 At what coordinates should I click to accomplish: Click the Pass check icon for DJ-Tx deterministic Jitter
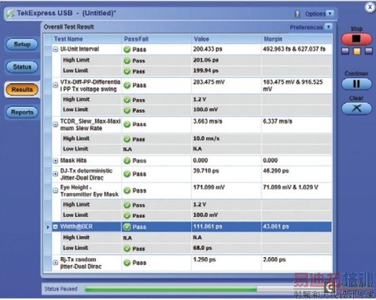point(127,174)
